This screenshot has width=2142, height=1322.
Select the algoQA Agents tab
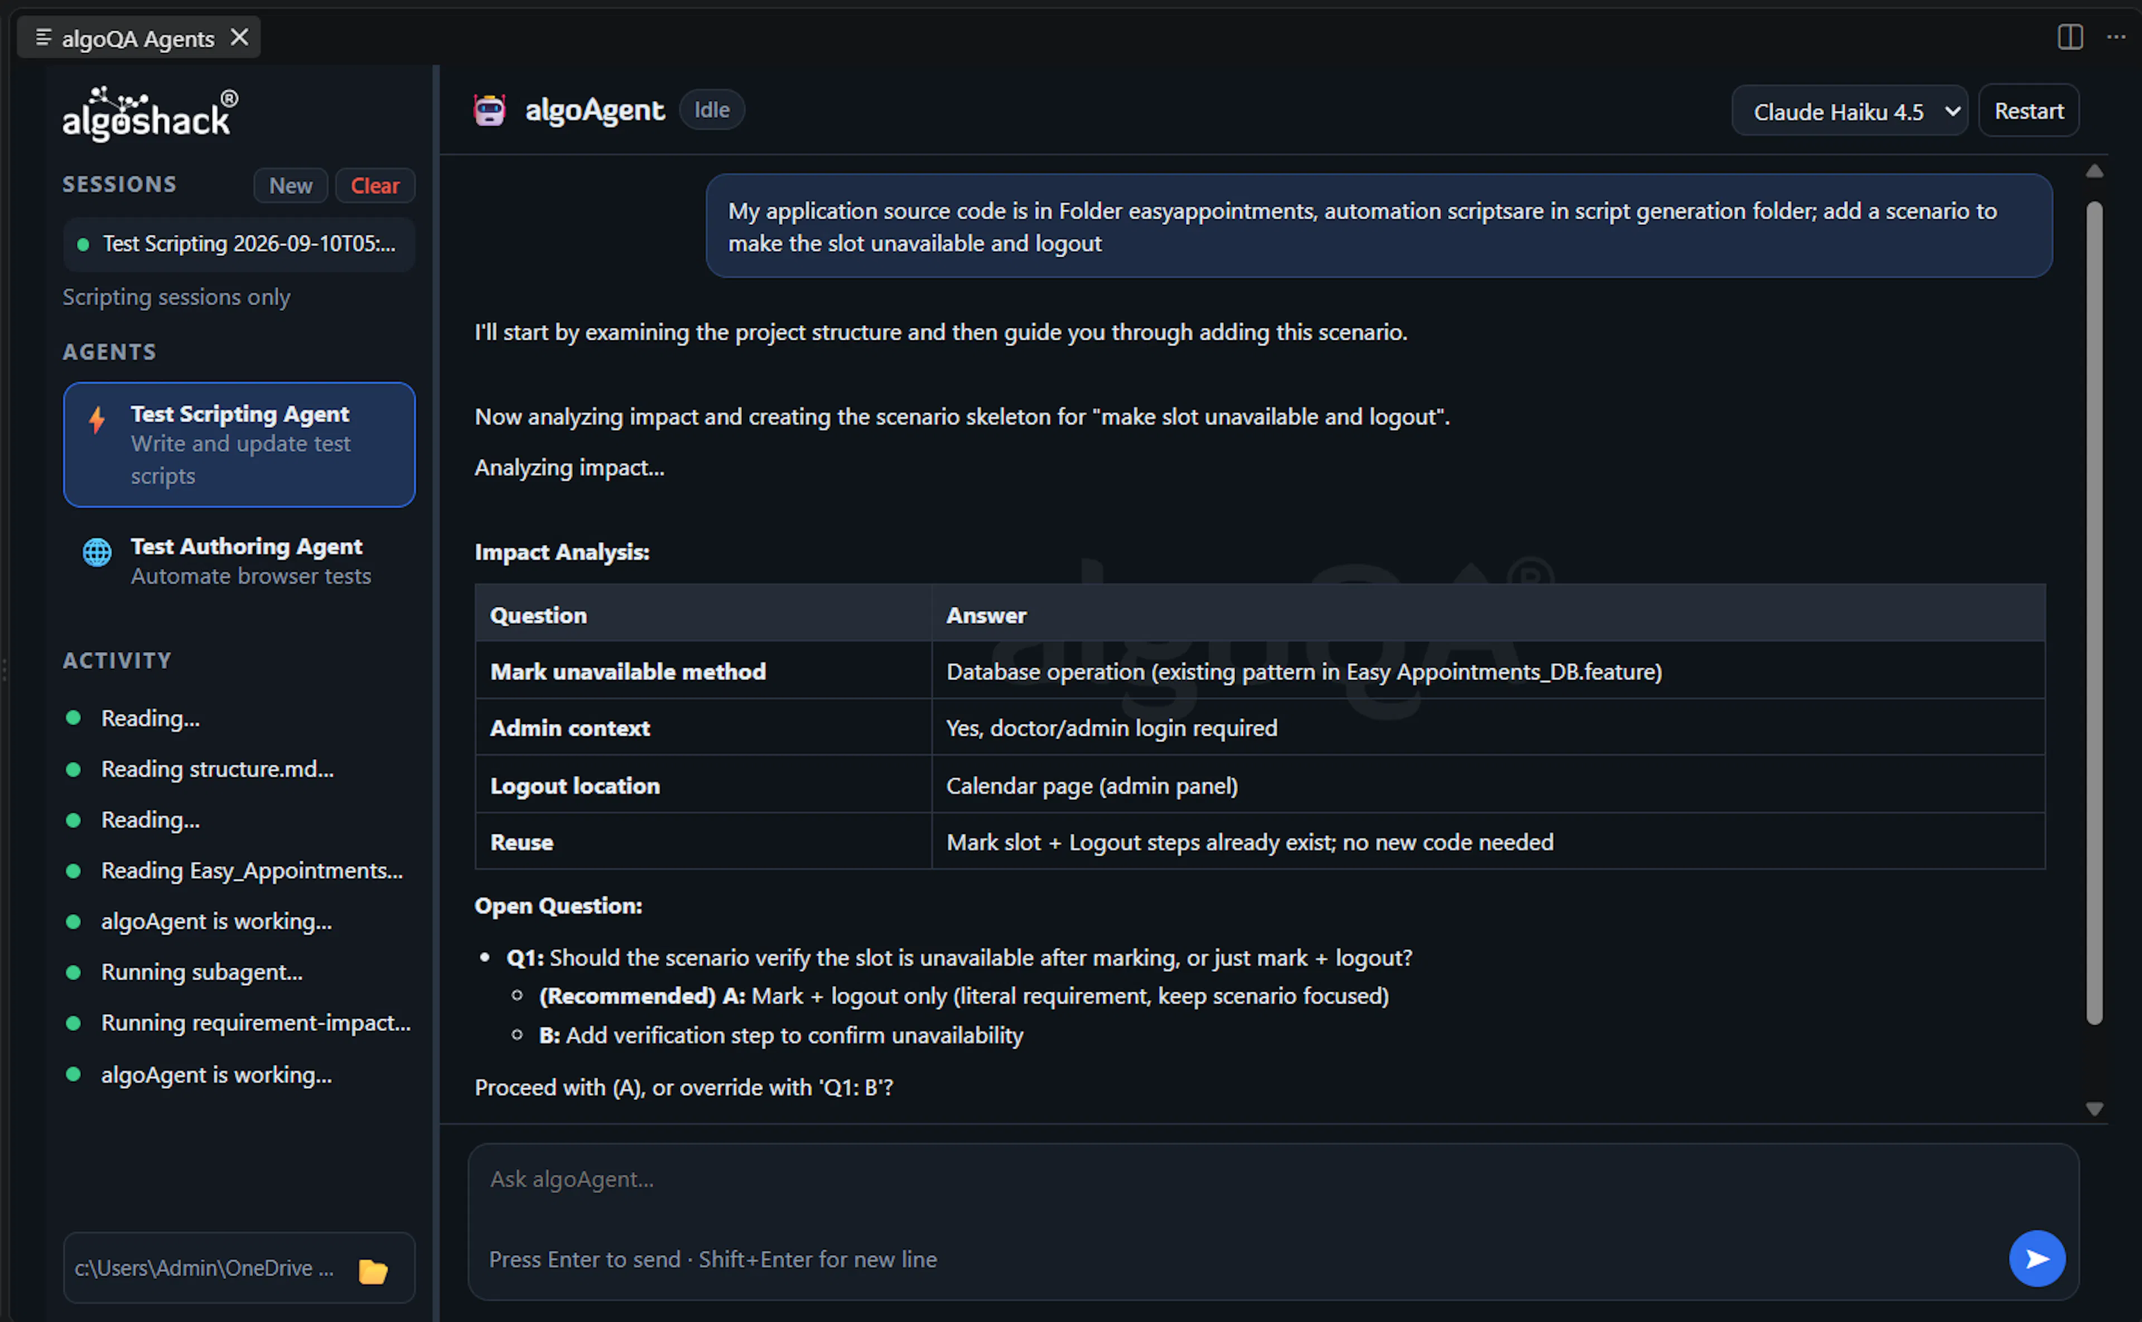pos(138,37)
